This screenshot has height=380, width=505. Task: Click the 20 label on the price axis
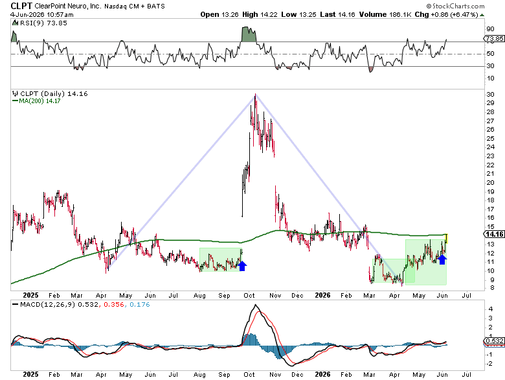coord(490,183)
